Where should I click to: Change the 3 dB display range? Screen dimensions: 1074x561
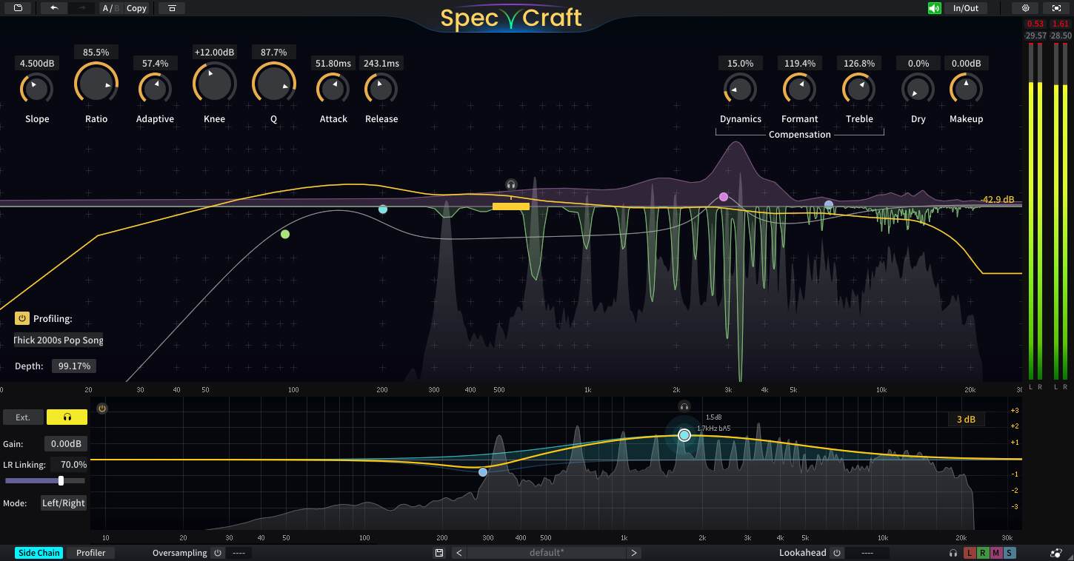[966, 419]
